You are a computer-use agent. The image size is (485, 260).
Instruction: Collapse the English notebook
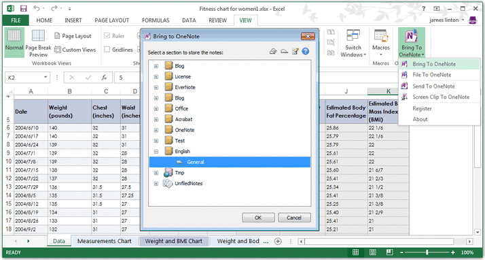coord(156,152)
